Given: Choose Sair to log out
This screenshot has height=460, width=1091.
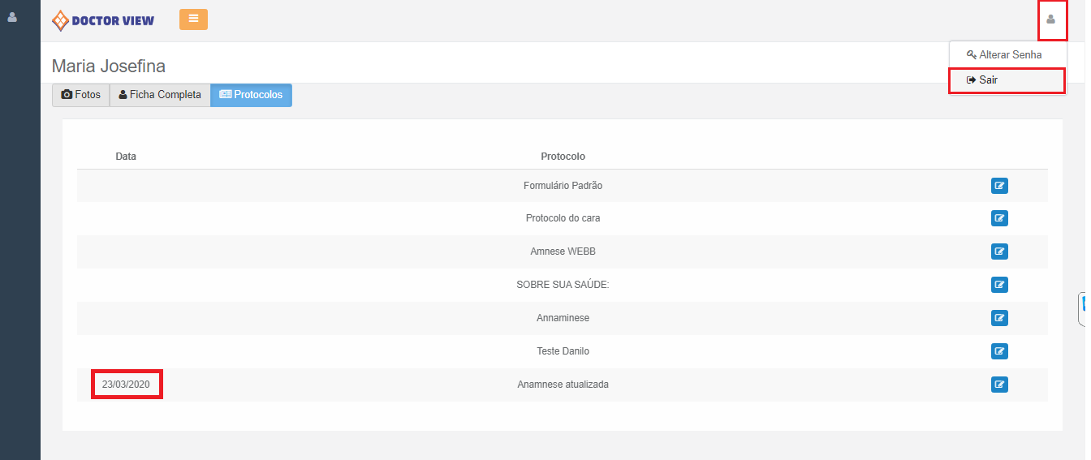Looking at the screenshot, I should [989, 80].
